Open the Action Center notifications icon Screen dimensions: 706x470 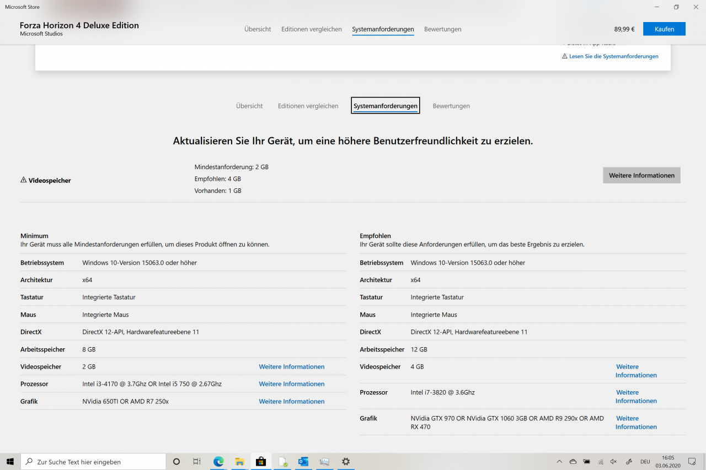tap(692, 462)
